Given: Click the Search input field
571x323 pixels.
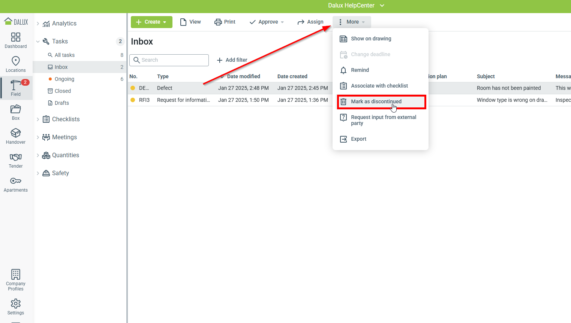Looking at the screenshot, I should pyautogui.click(x=172, y=60).
